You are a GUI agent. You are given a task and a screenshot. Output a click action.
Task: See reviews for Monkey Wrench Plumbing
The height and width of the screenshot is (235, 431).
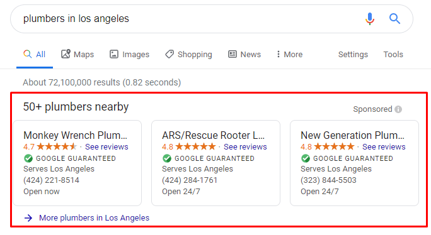point(106,147)
